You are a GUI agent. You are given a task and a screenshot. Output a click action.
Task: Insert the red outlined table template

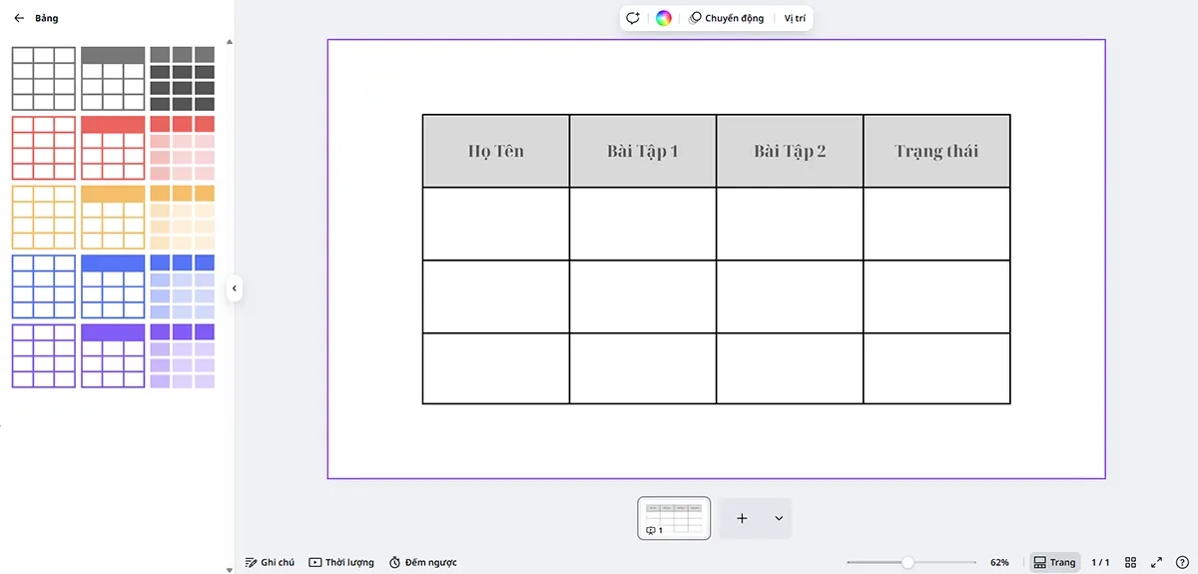[x=43, y=148]
